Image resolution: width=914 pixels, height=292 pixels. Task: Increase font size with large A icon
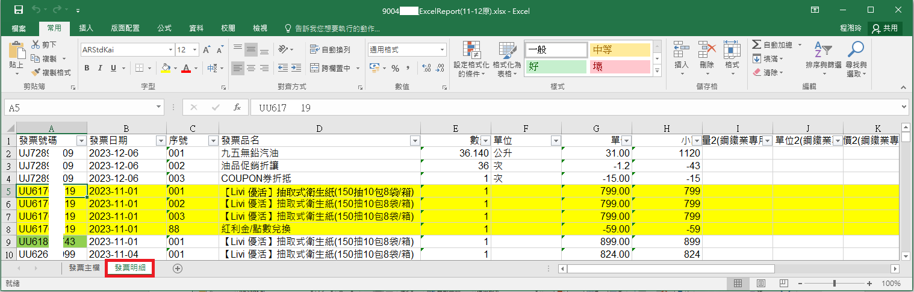click(x=207, y=50)
